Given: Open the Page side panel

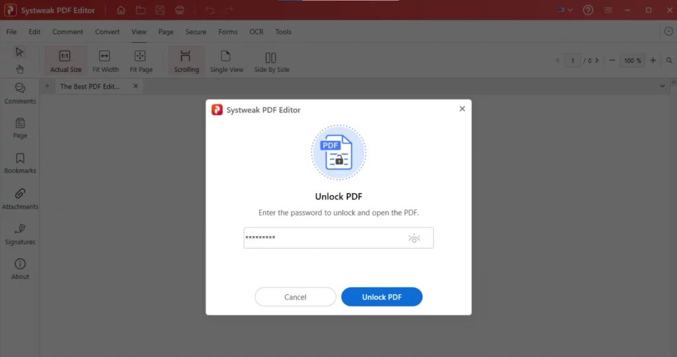Looking at the screenshot, I should point(20,128).
